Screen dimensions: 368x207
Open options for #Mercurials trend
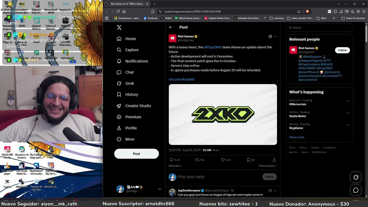click(x=348, y=101)
